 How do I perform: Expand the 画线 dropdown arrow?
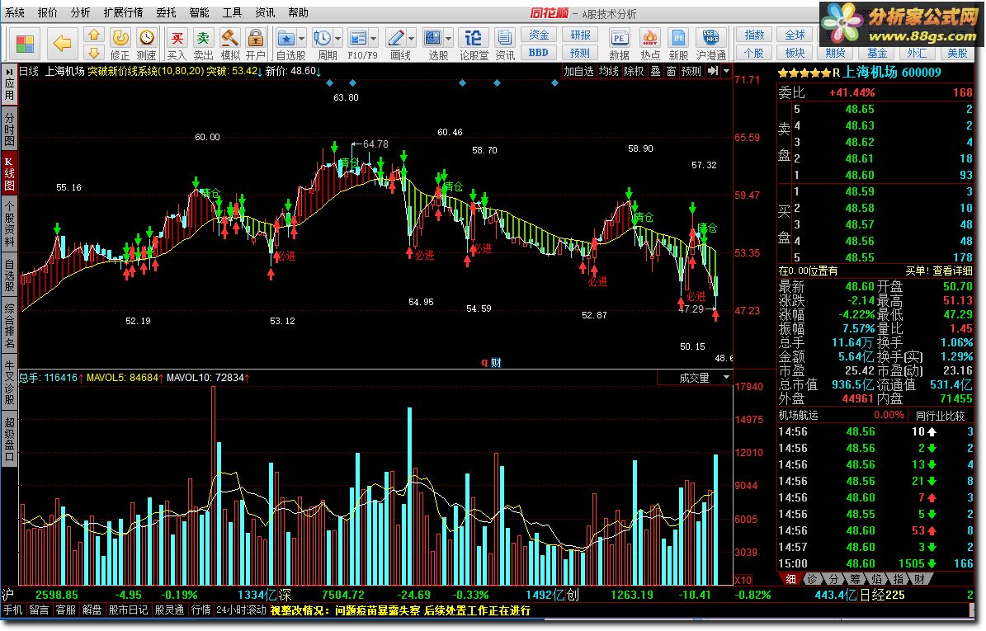pos(411,39)
